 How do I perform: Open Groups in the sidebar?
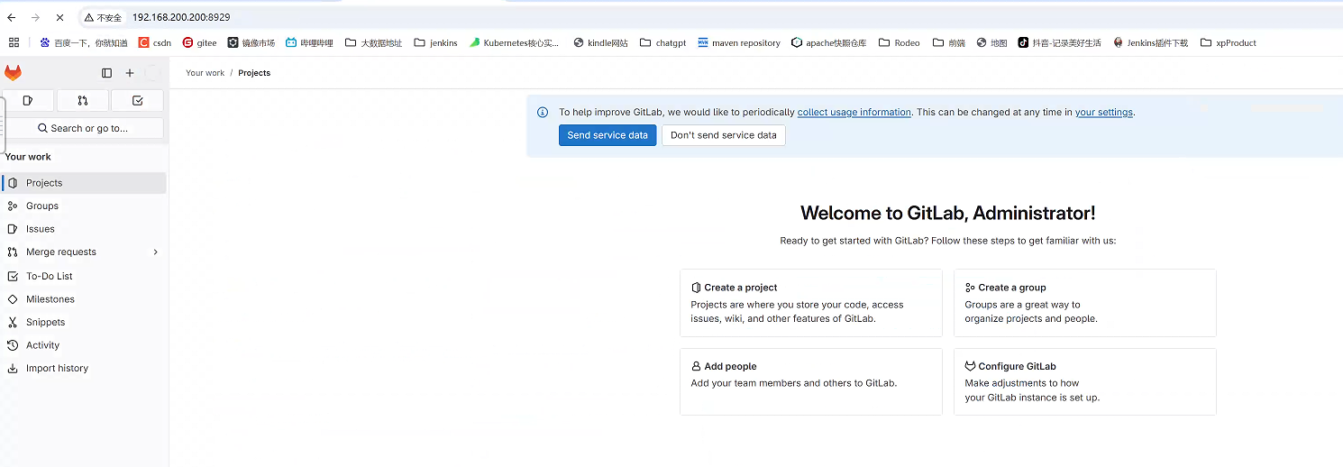(x=85, y=206)
